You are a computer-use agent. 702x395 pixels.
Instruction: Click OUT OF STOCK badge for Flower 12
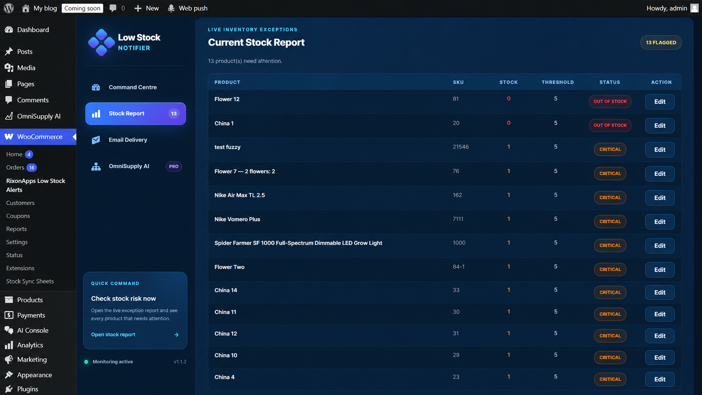(x=610, y=102)
